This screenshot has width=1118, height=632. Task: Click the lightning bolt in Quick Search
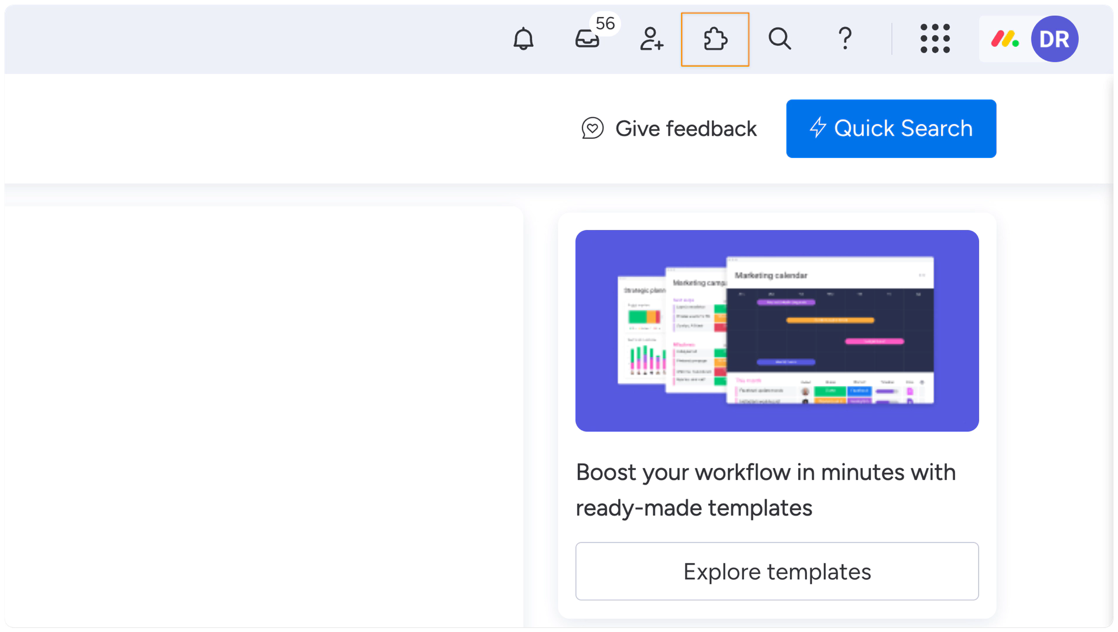coord(817,128)
